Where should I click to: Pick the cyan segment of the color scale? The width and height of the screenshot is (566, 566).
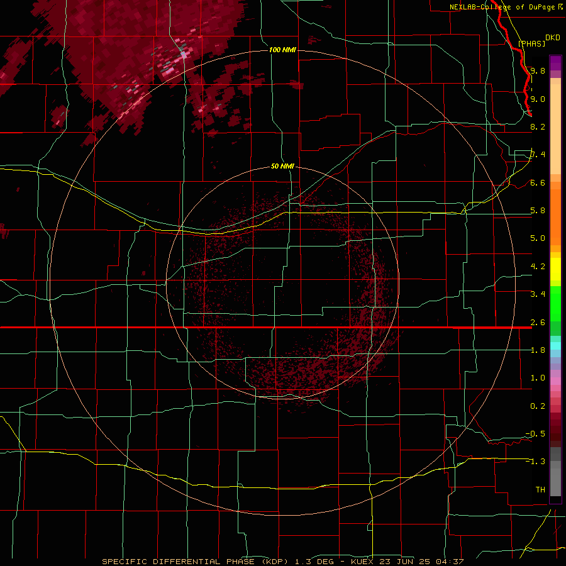(555, 346)
